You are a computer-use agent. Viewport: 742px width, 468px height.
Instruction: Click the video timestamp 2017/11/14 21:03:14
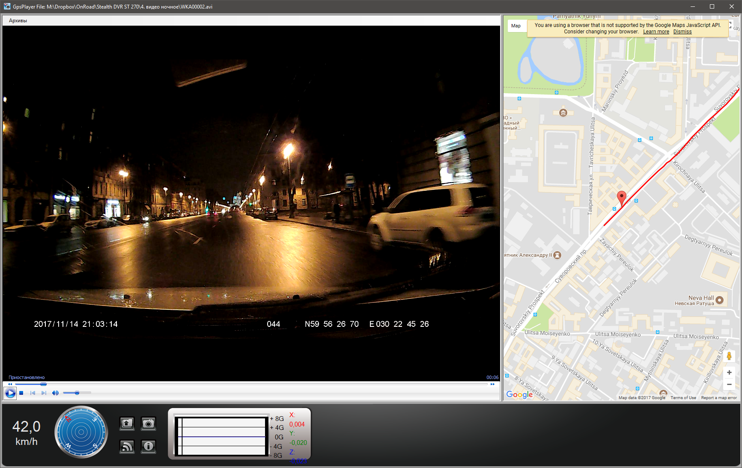[76, 324]
